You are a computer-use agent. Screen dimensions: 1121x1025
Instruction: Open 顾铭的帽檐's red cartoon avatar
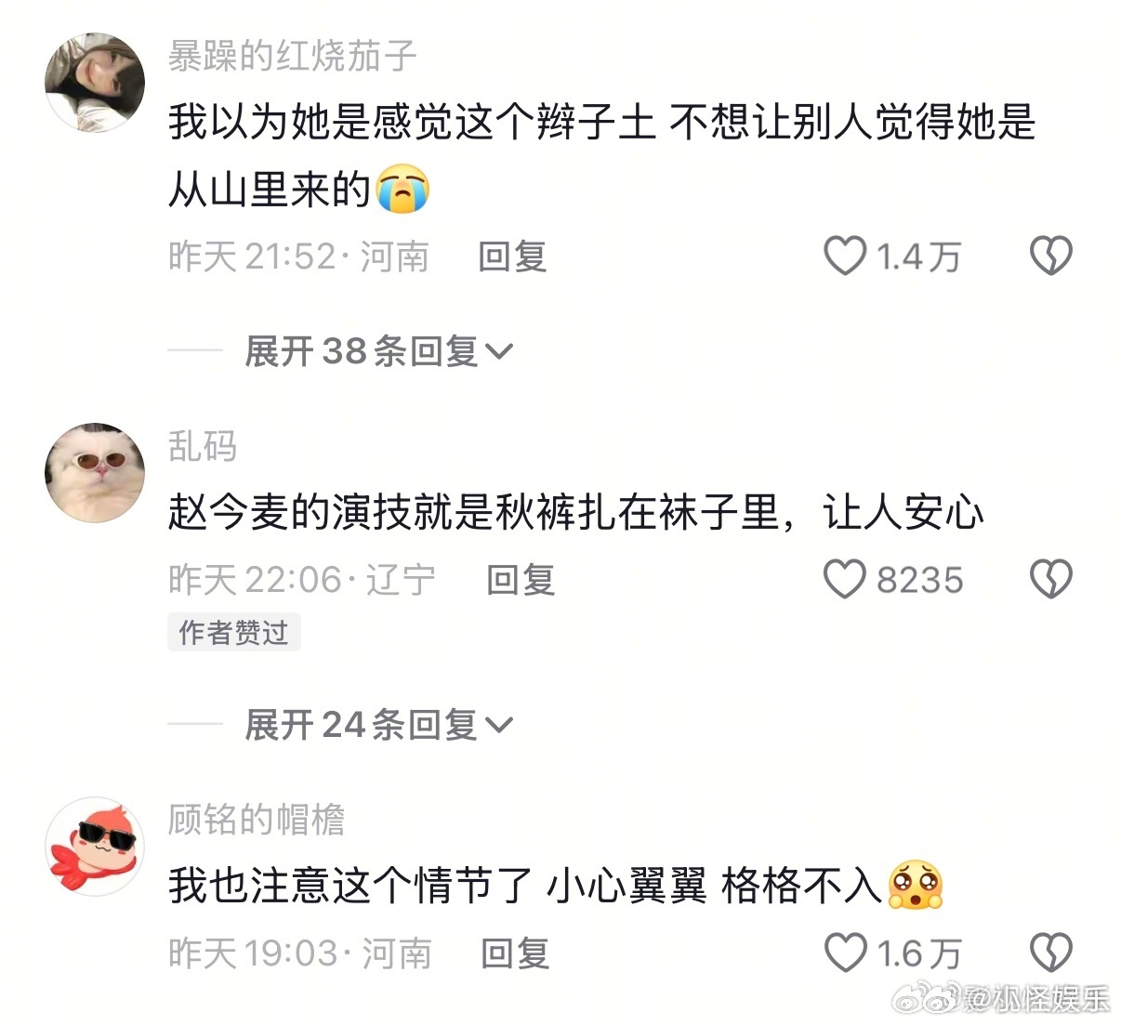click(95, 846)
